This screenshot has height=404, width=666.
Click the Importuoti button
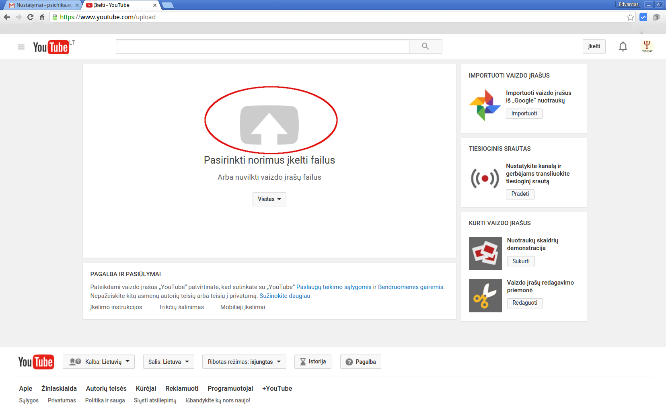(x=524, y=113)
